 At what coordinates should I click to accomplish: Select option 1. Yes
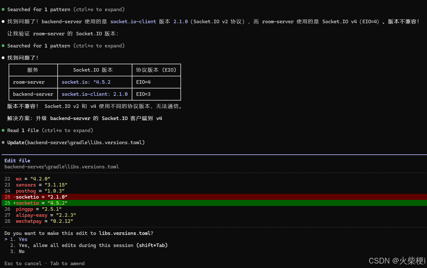click(x=19, y=239)
